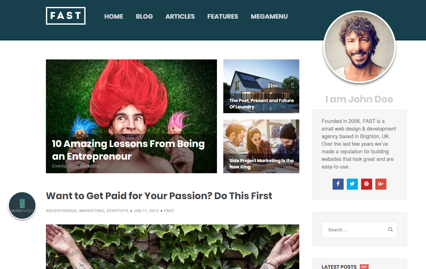Open 'Side Project Marketing Is the New King'
Viewport: 426px width, 269px height.
point(262,164)
